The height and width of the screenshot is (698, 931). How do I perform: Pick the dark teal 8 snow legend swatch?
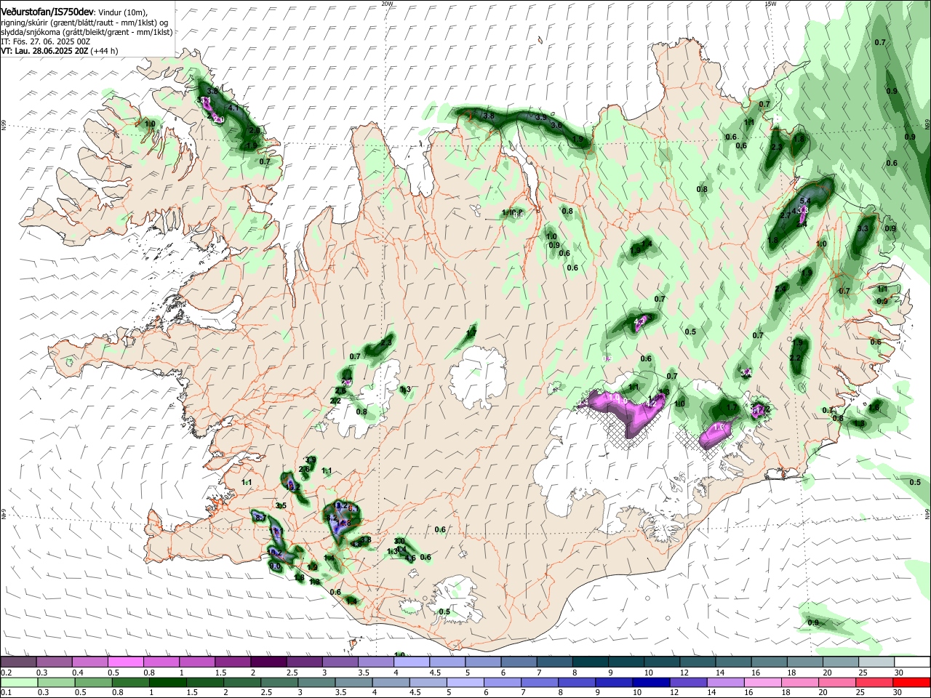coord(592,662)
